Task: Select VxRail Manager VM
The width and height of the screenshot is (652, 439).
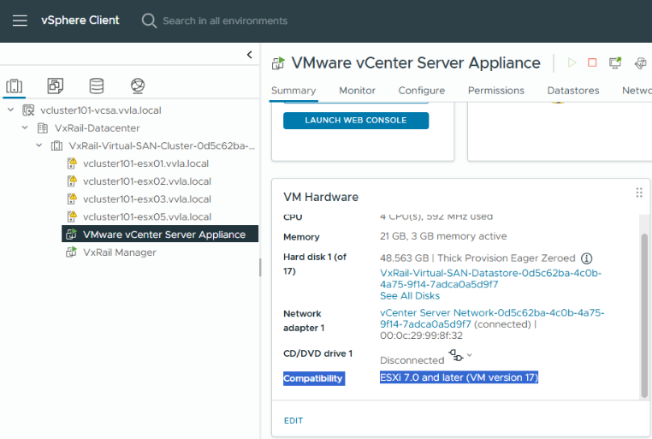Action: pyautogui.click(x=119, y=252)
